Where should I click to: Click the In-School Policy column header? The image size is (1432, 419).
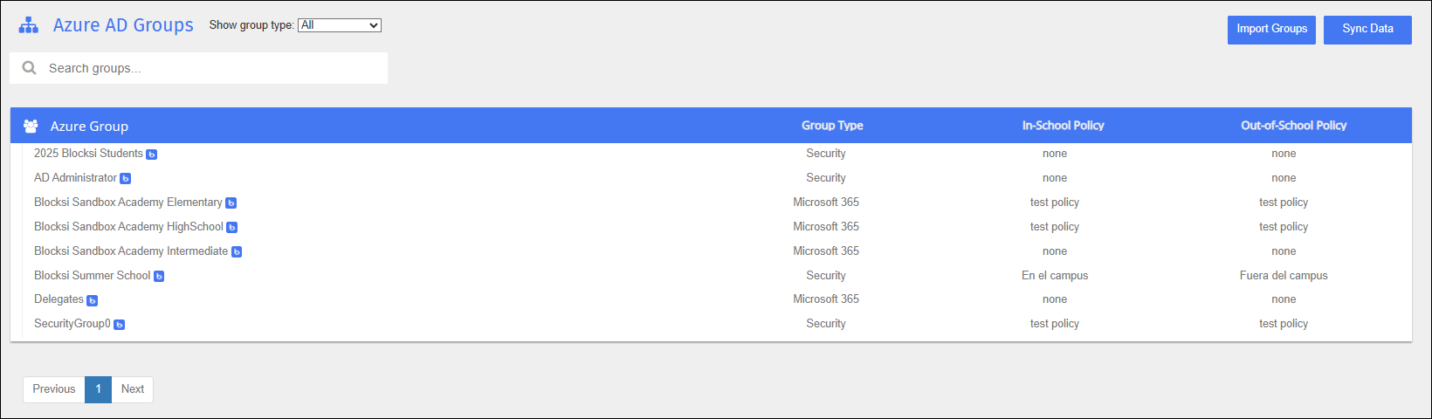click(x=1063, y=126)
